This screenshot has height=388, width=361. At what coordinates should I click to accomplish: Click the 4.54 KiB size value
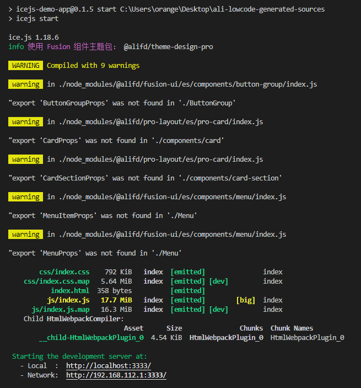(166, 338)
